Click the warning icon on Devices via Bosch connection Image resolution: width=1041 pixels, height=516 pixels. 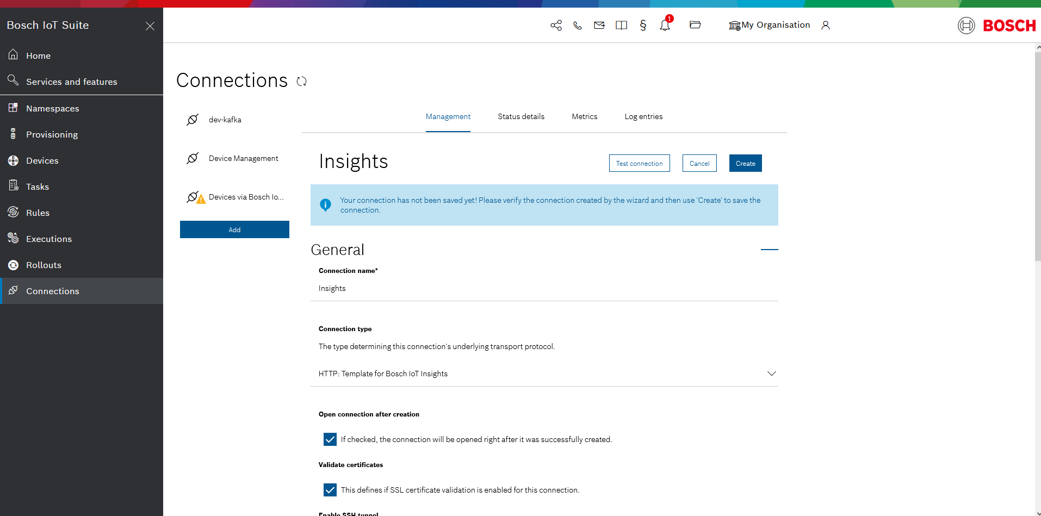(201, 199)
